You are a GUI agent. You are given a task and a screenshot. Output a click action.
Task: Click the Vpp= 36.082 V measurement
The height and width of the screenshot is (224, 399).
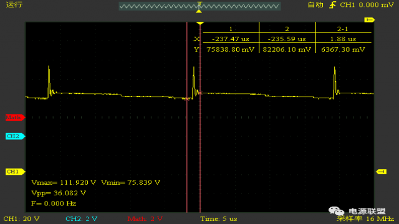(59, 193)
